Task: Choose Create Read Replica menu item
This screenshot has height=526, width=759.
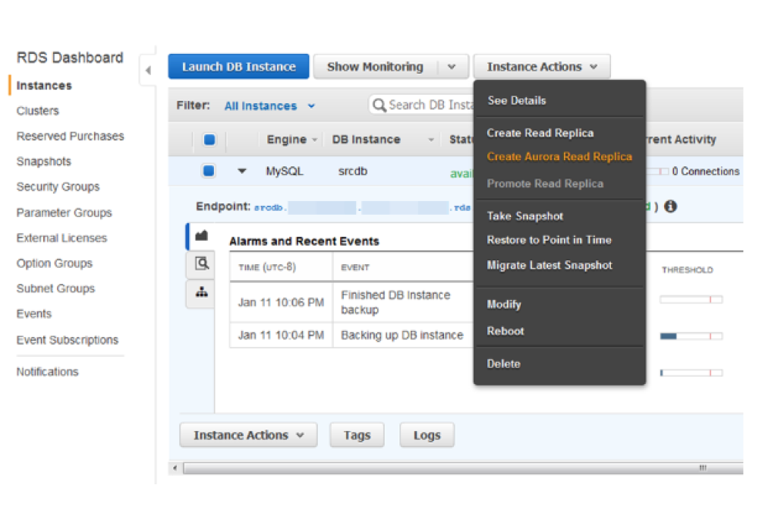Action: (540, 133)
